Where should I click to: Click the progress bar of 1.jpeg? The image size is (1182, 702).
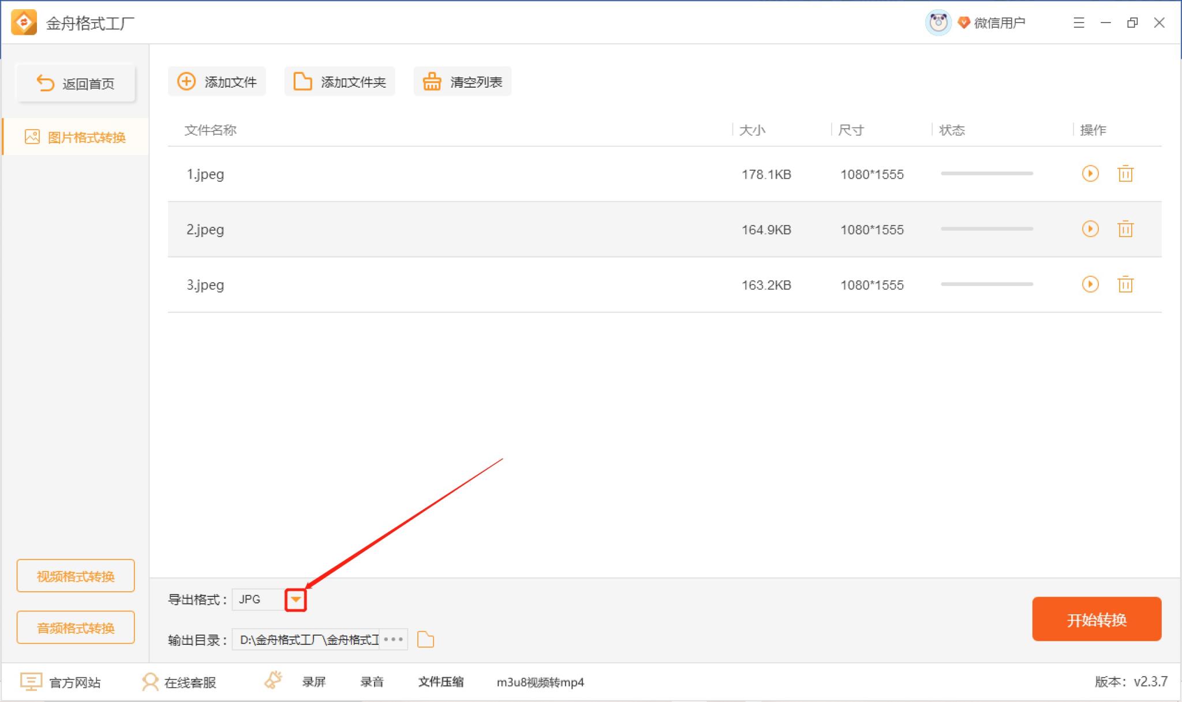(x=986, y=174)
